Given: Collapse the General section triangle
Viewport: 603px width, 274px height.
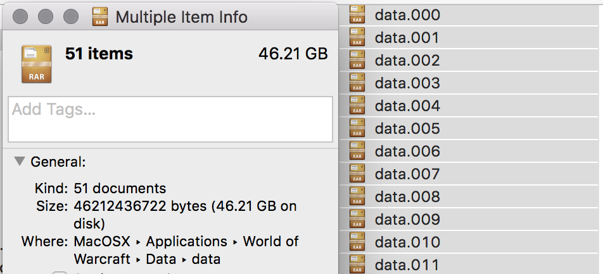Looking at the screenshot, I should (x=20, y=162).
